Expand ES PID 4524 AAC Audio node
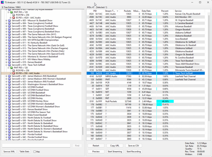Screen dimensions: 212x157 [x=11, y=17]
